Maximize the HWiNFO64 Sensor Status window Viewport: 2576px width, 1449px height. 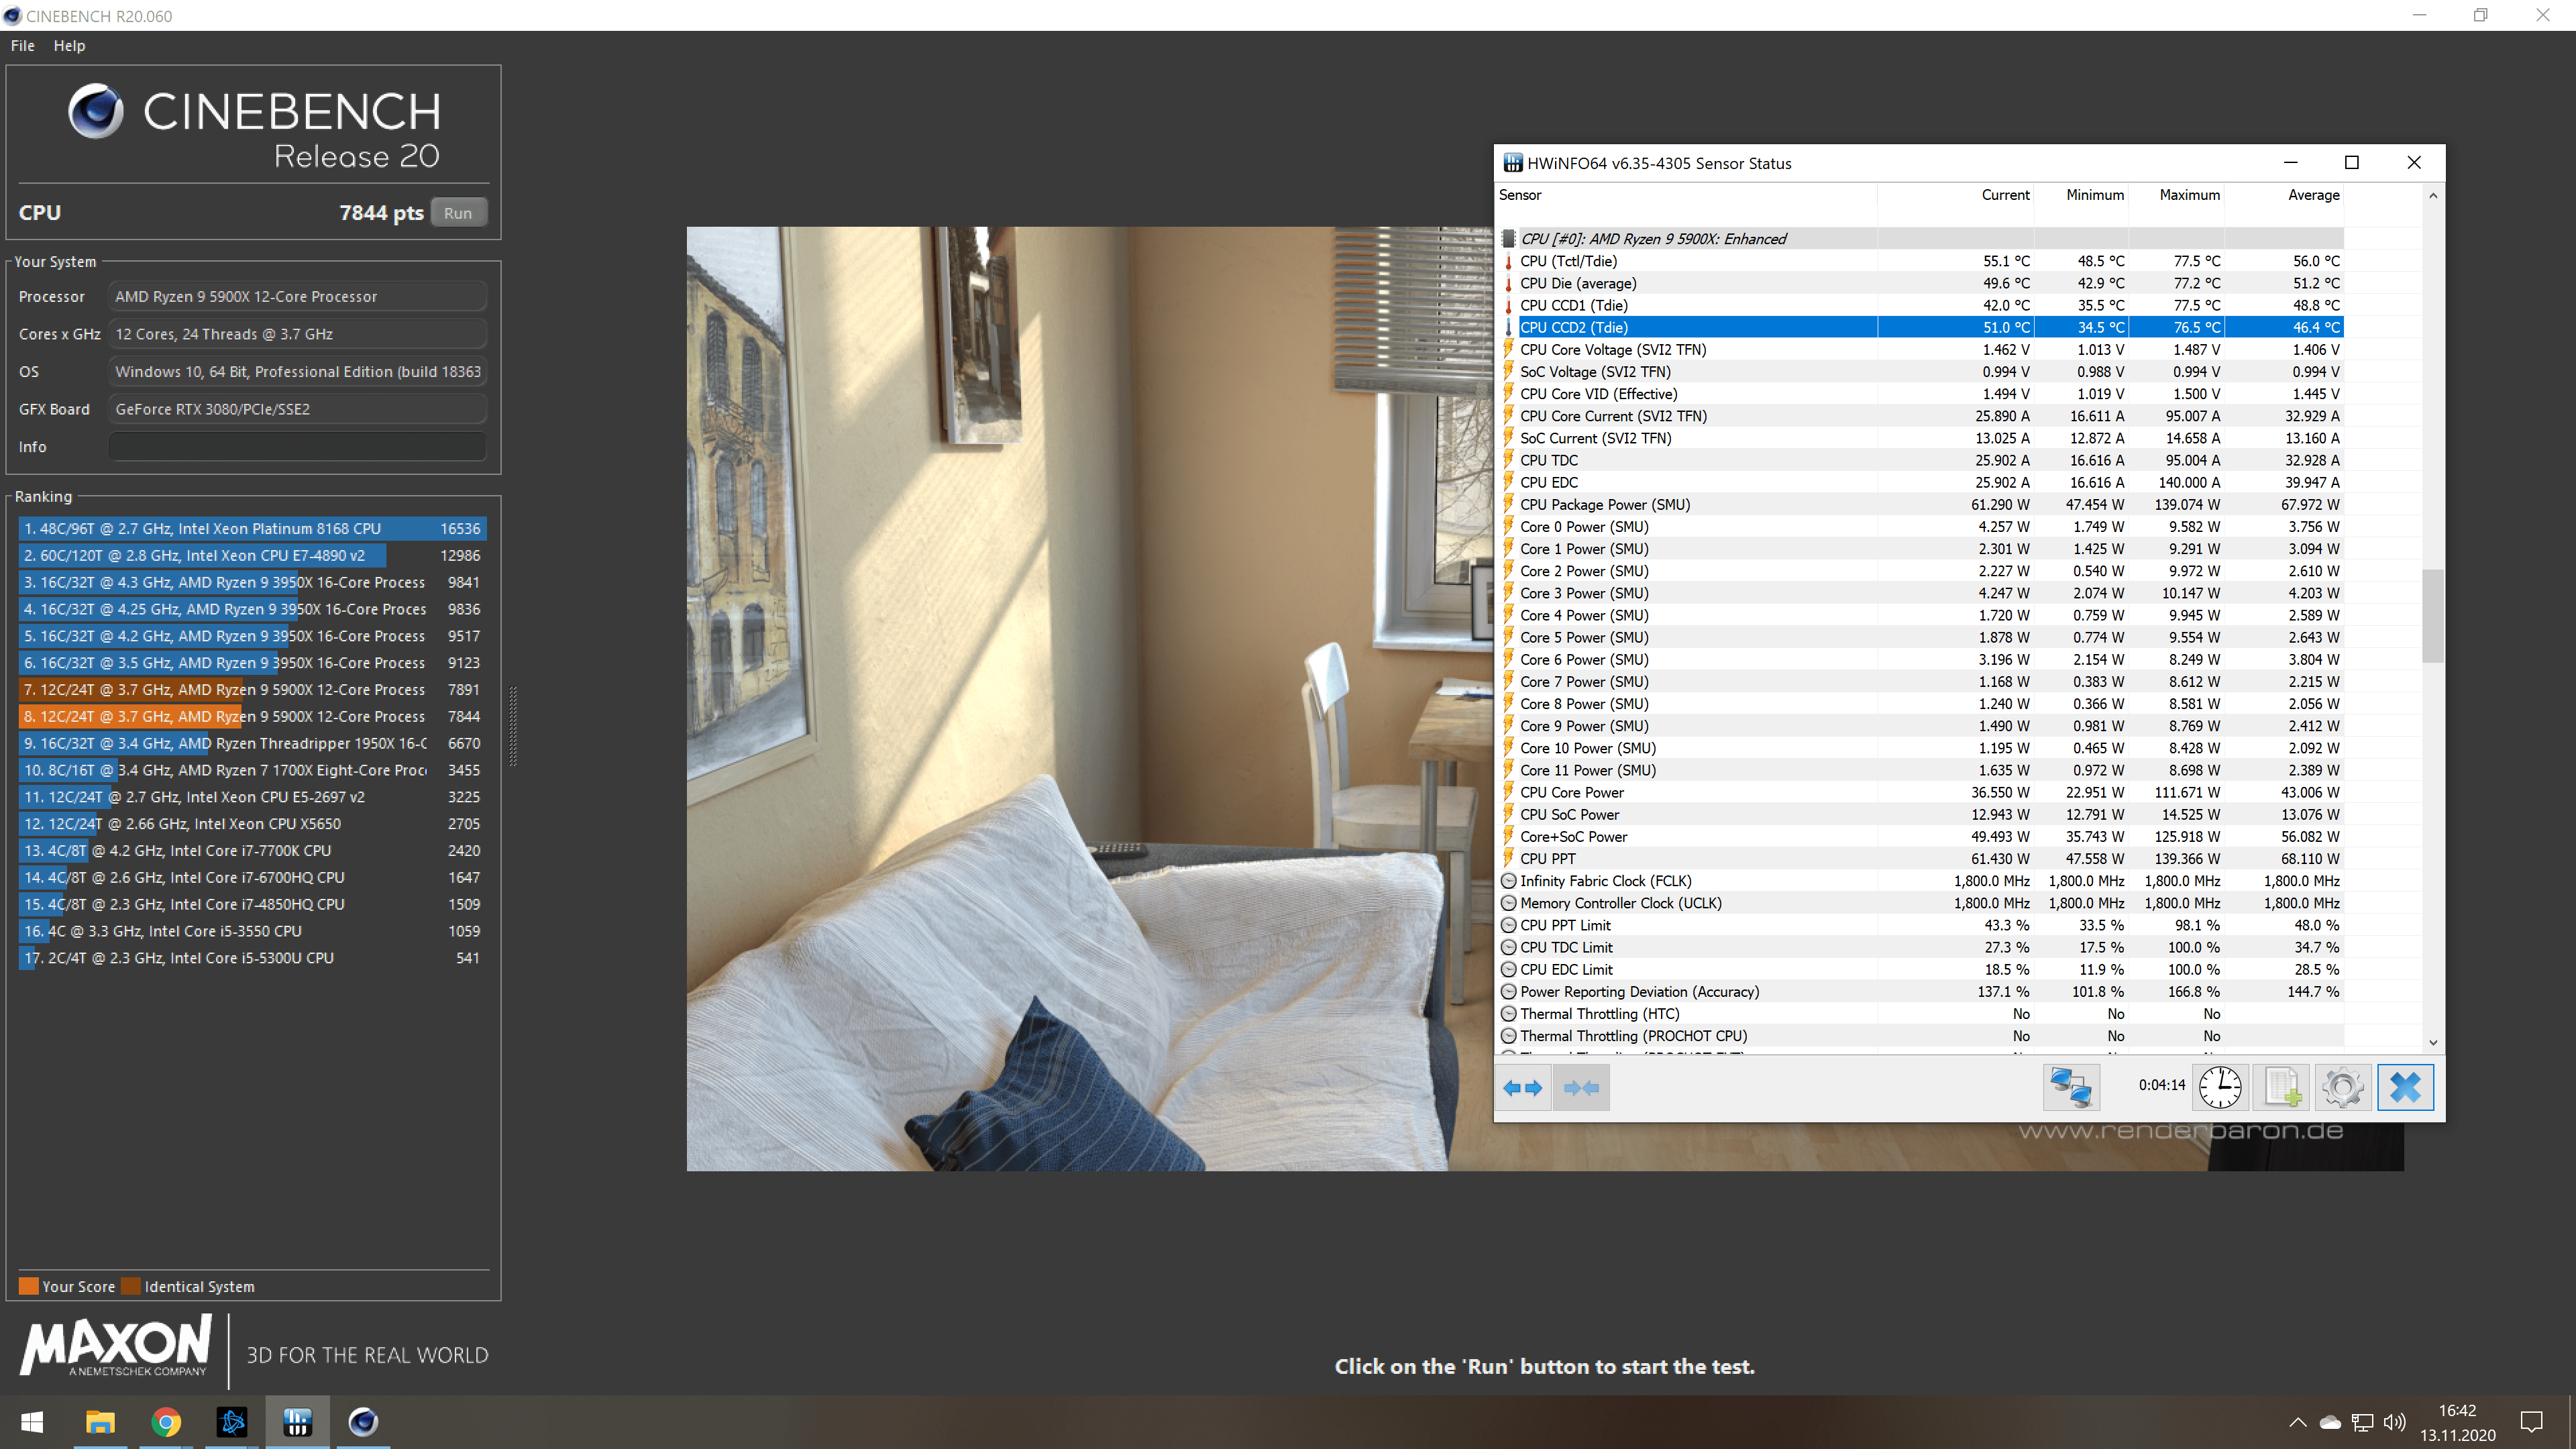[x=2352, y=163]
